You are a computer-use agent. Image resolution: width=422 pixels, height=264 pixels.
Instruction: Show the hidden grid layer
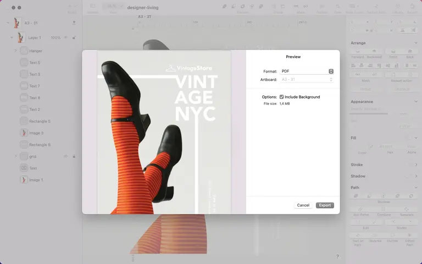pos(66,156)
